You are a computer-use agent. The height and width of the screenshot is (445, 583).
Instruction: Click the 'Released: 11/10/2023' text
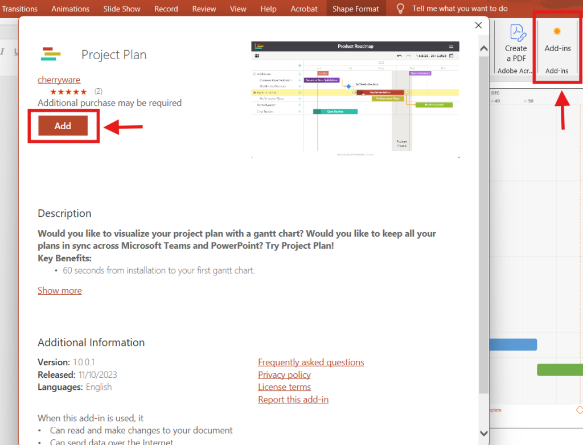[77, 375]
